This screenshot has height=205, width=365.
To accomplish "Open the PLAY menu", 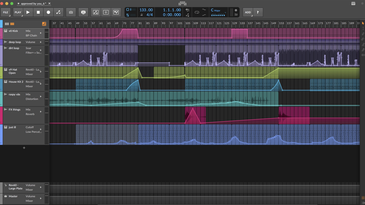I will [x=18, y=12].
